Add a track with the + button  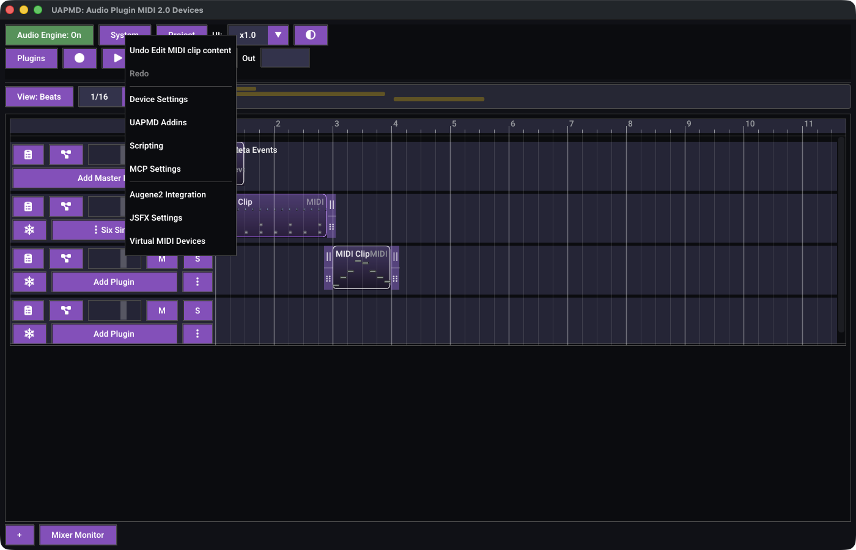tap(20, 535)
